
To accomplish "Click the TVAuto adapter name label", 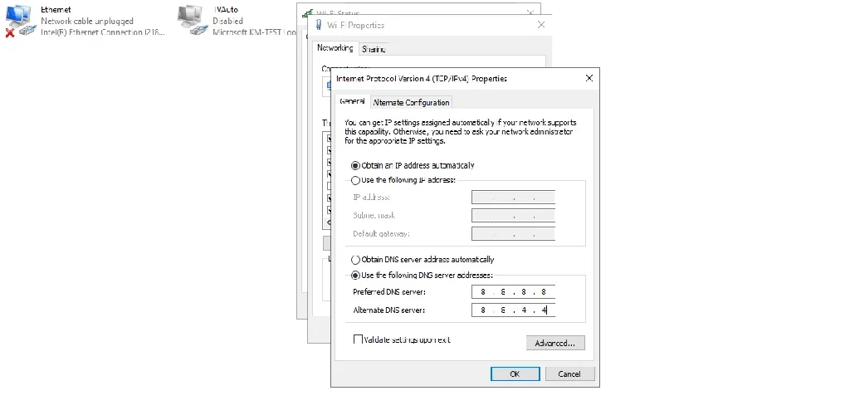I will click(x=226, y=10).
